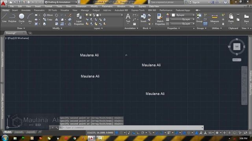Switch to the Model tab

pyautogui.click(x=7, y=132)
